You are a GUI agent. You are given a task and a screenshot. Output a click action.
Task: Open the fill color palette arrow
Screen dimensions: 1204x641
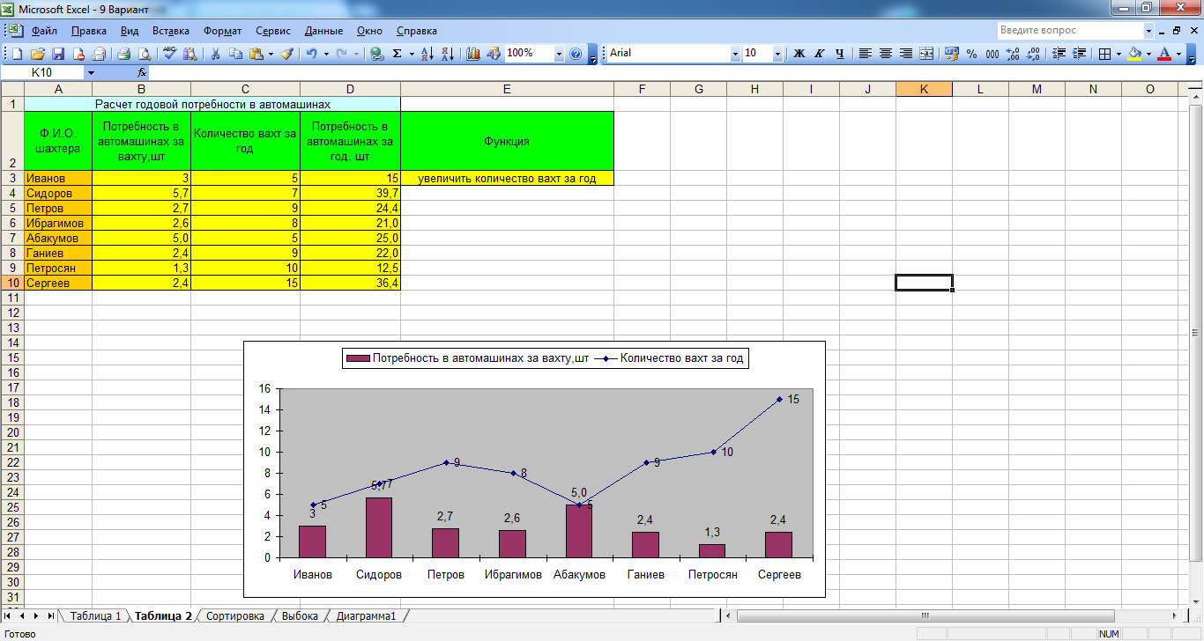click(1149, 54)
